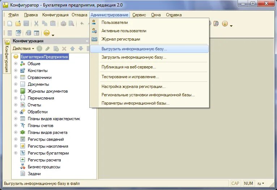Viewport: 277px width, 190px height.
Task: Select Планы видов характеристик tree item
Action: (54, 119)
